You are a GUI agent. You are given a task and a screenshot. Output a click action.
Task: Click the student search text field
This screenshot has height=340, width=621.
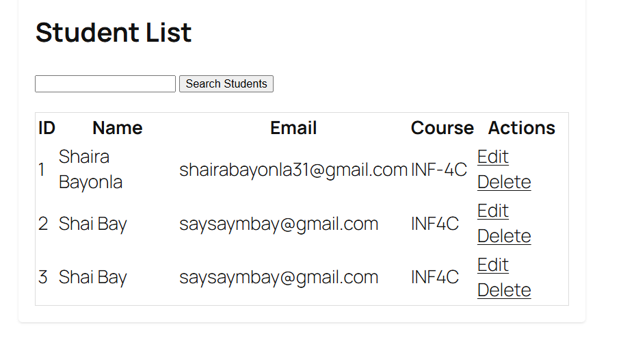tap(105, 83)
